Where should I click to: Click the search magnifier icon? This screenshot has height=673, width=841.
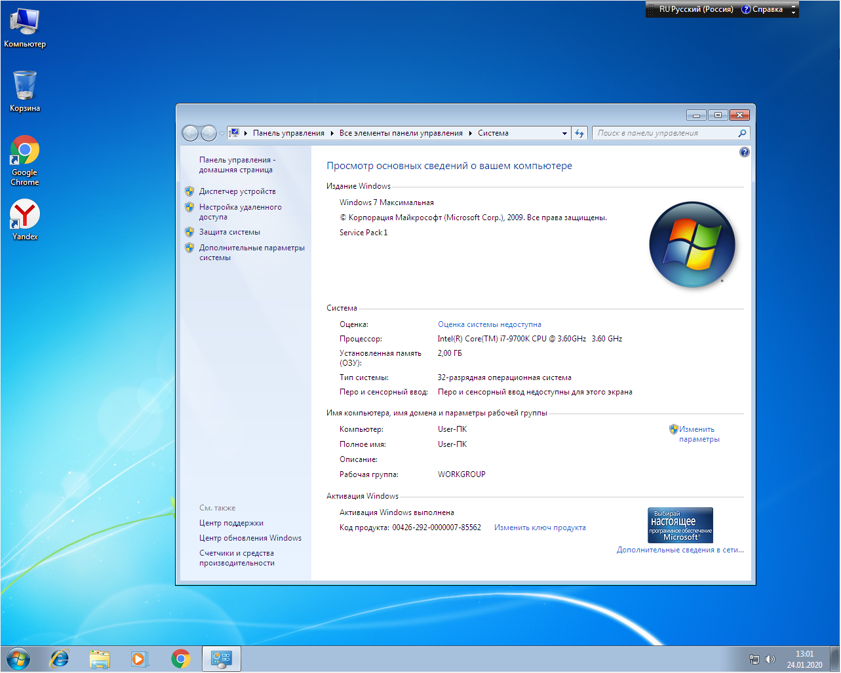(x=742, y=133)
